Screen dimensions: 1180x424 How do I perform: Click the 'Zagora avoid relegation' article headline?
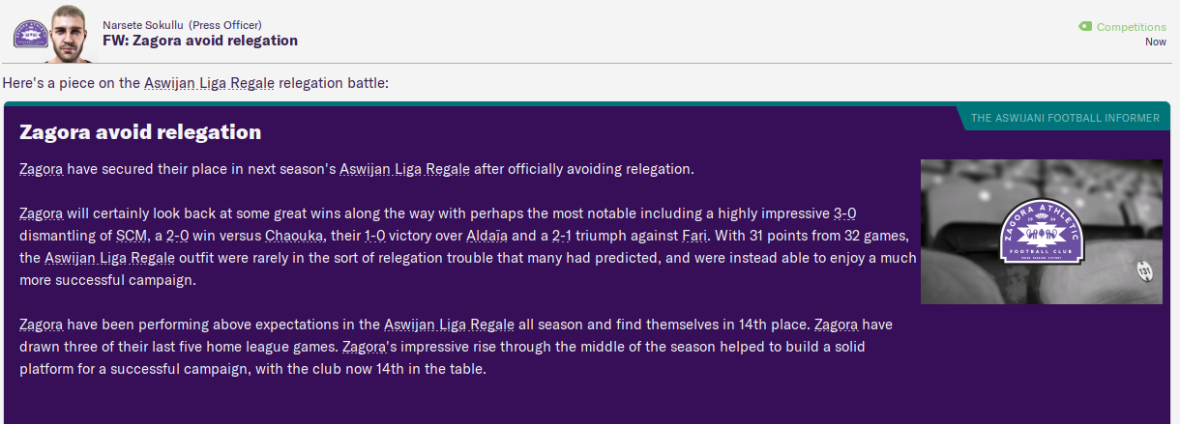140,132
